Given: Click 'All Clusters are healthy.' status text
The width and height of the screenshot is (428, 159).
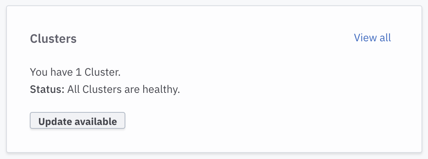Looking at the screenshot, I should (123, 90).
